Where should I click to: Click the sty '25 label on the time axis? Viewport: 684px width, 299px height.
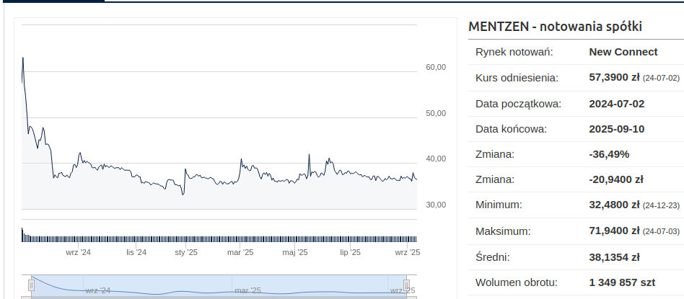186,252
